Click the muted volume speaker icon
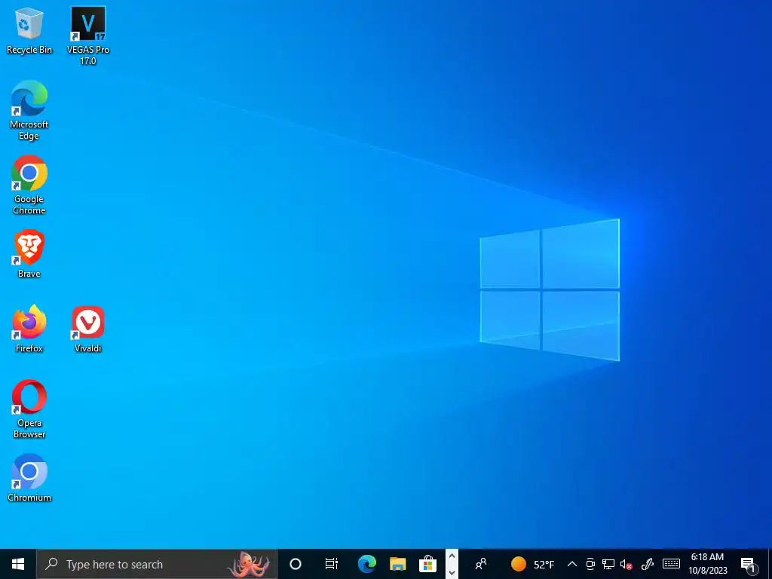 (626, 565)
